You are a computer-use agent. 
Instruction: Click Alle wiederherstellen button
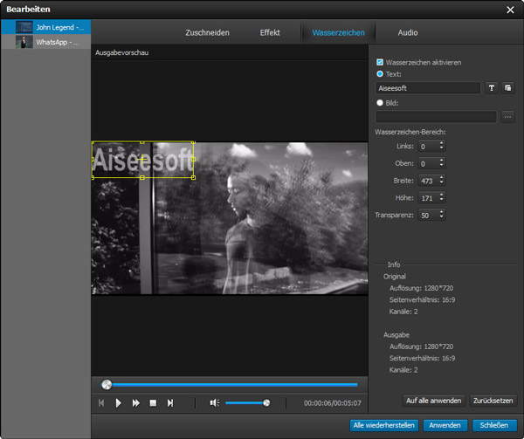(x=383, y=425)
